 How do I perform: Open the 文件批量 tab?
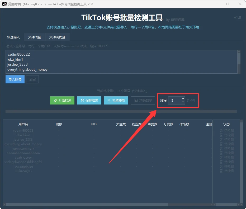click(x=35, y=37)
